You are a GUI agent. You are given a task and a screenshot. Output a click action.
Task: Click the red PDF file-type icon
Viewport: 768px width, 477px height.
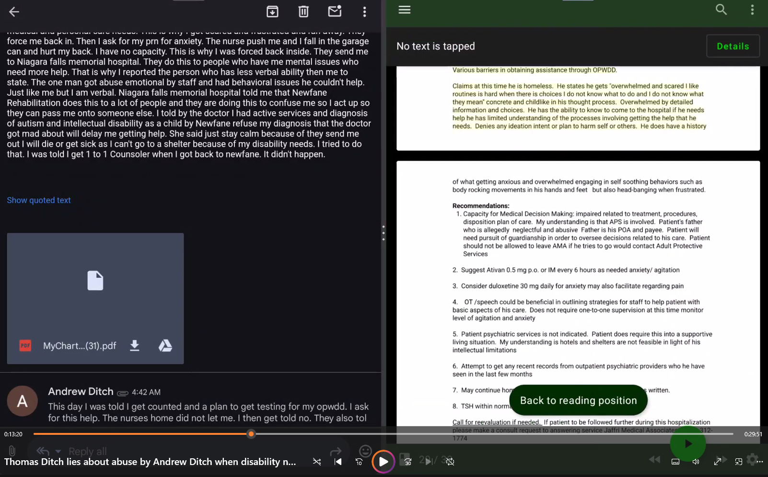point(25,346)
